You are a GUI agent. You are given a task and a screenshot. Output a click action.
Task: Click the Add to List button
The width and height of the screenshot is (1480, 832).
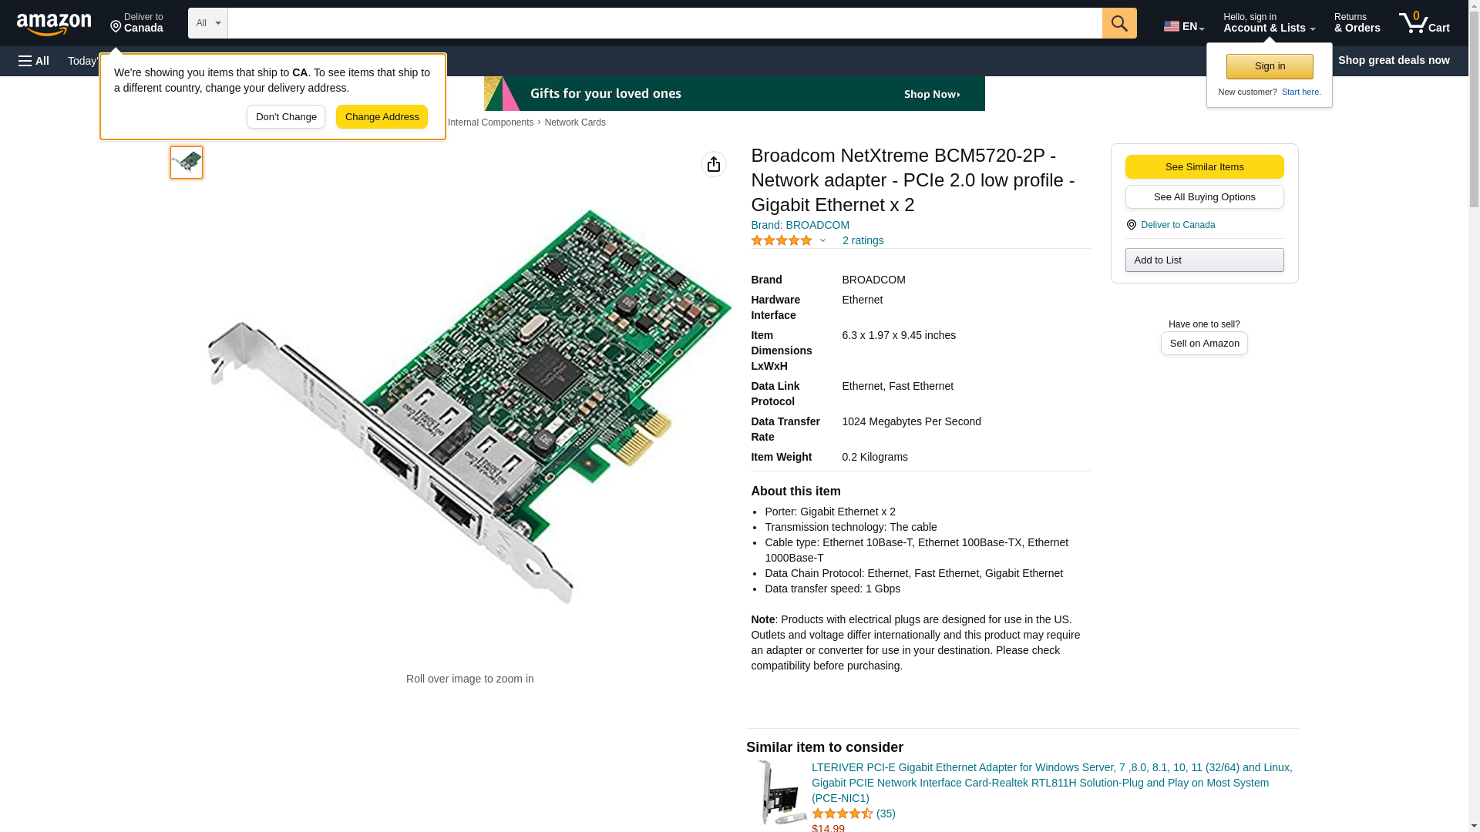point(1203,260)
